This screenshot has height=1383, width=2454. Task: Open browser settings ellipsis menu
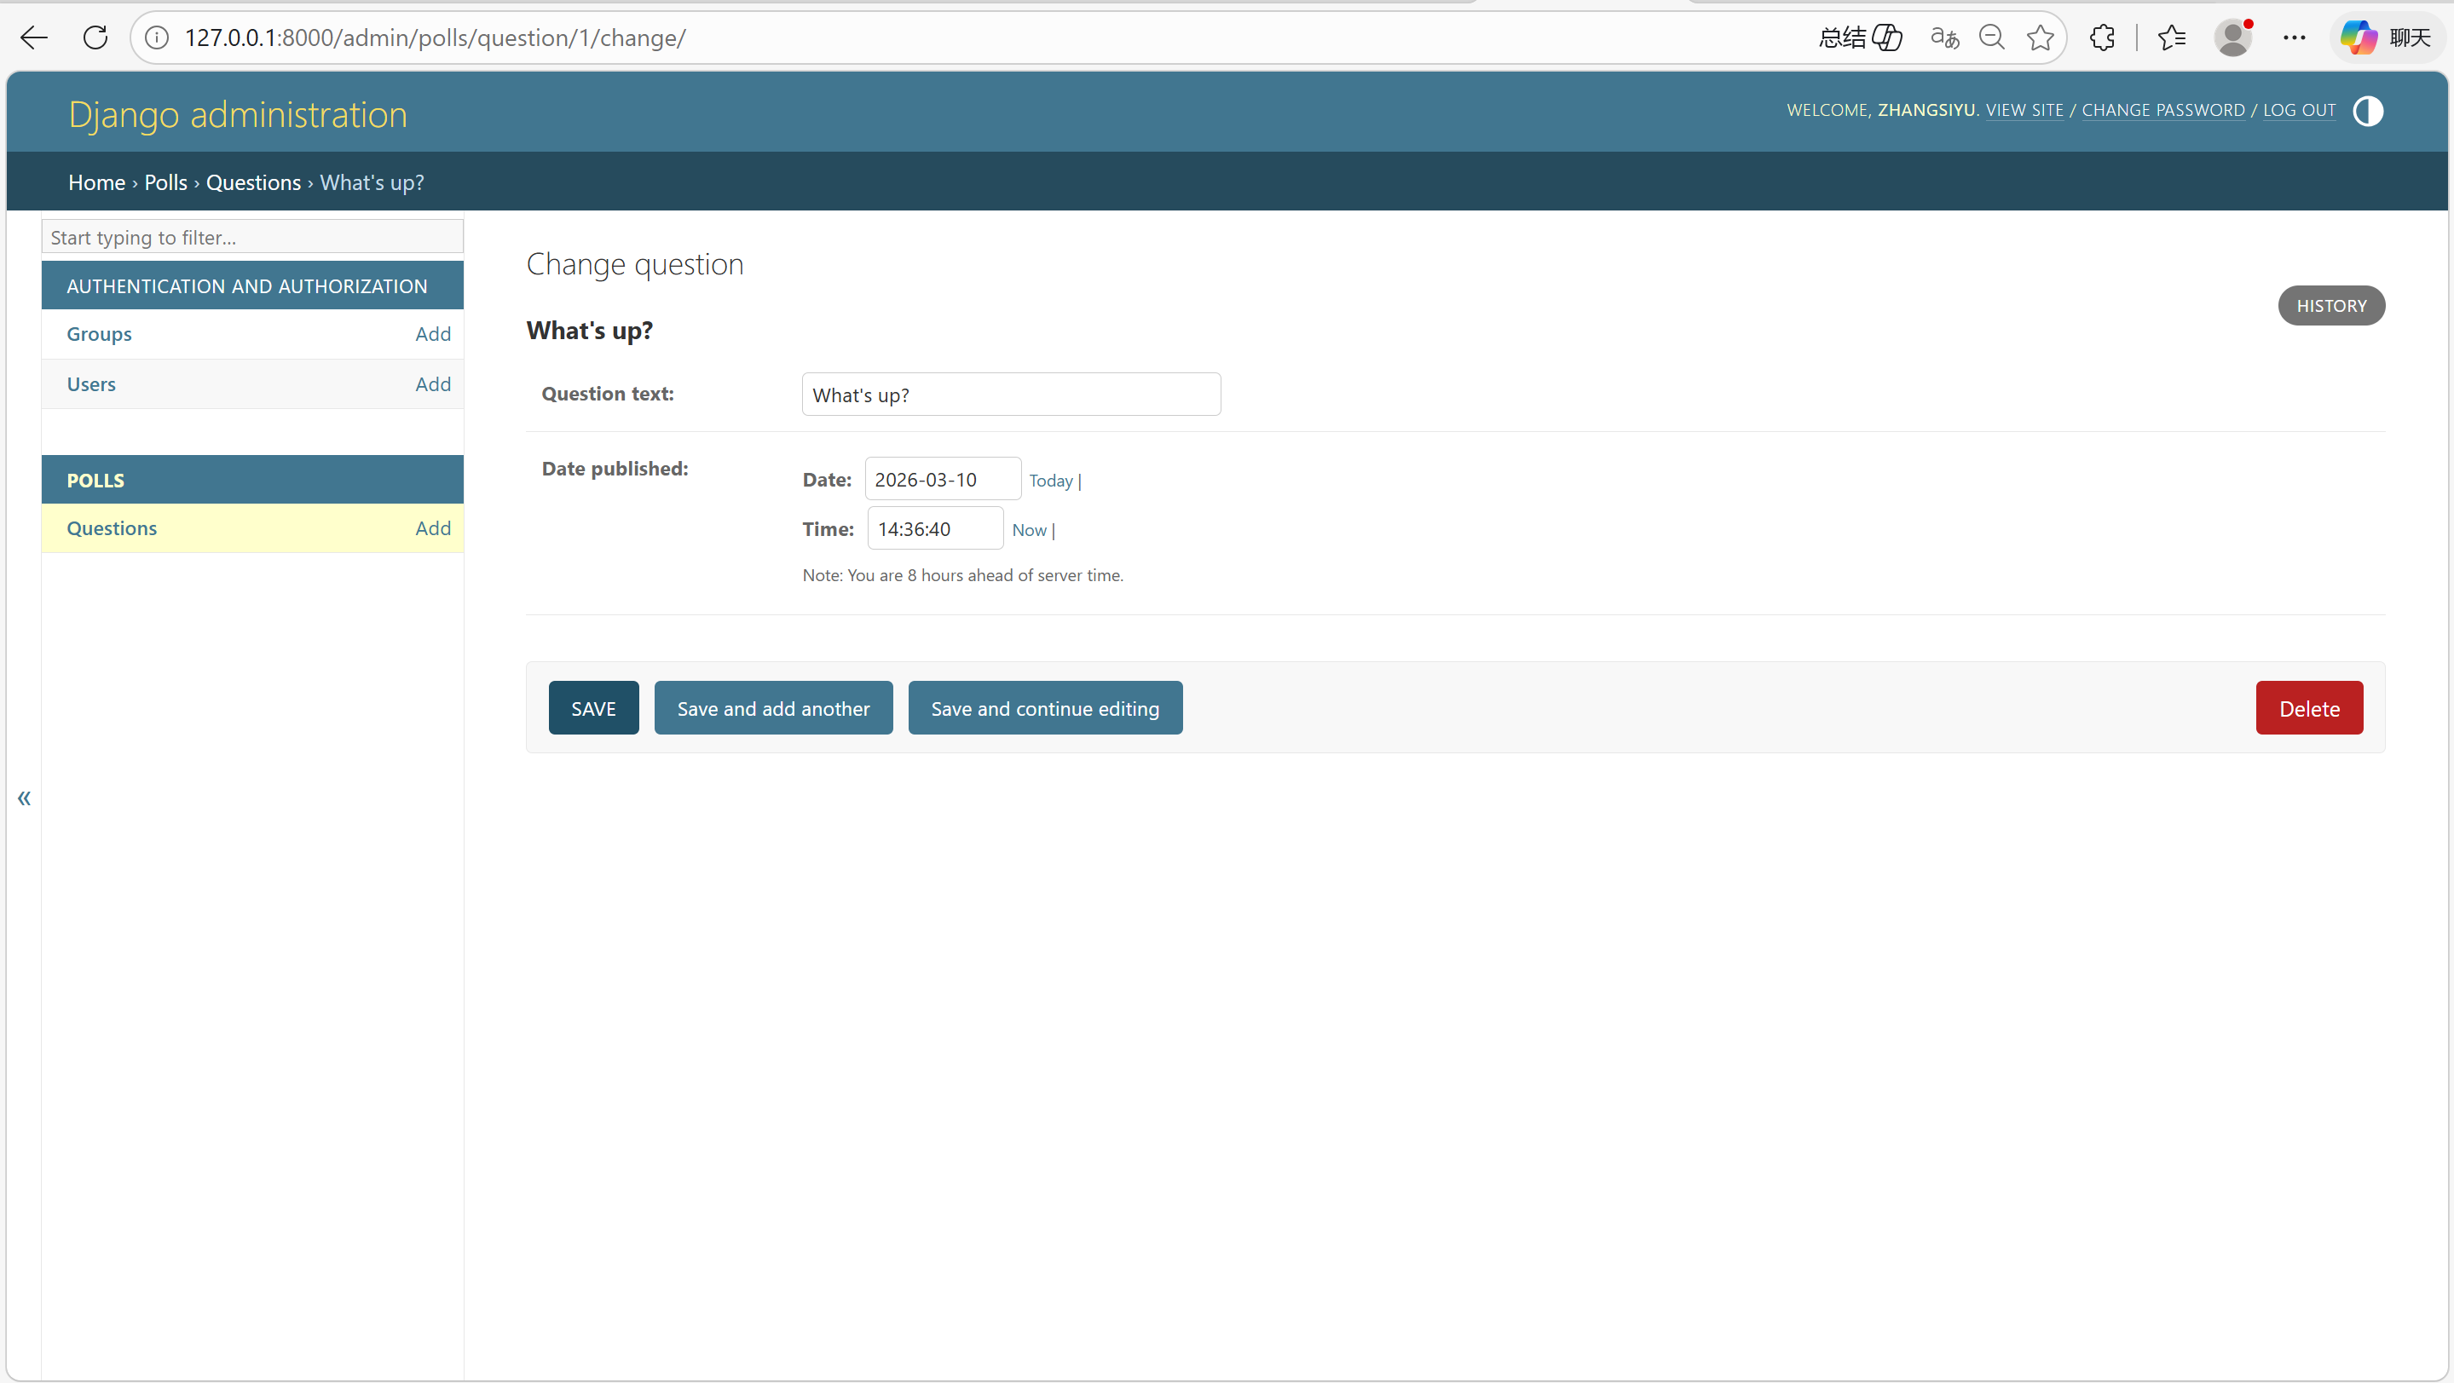pos(2294,38)
